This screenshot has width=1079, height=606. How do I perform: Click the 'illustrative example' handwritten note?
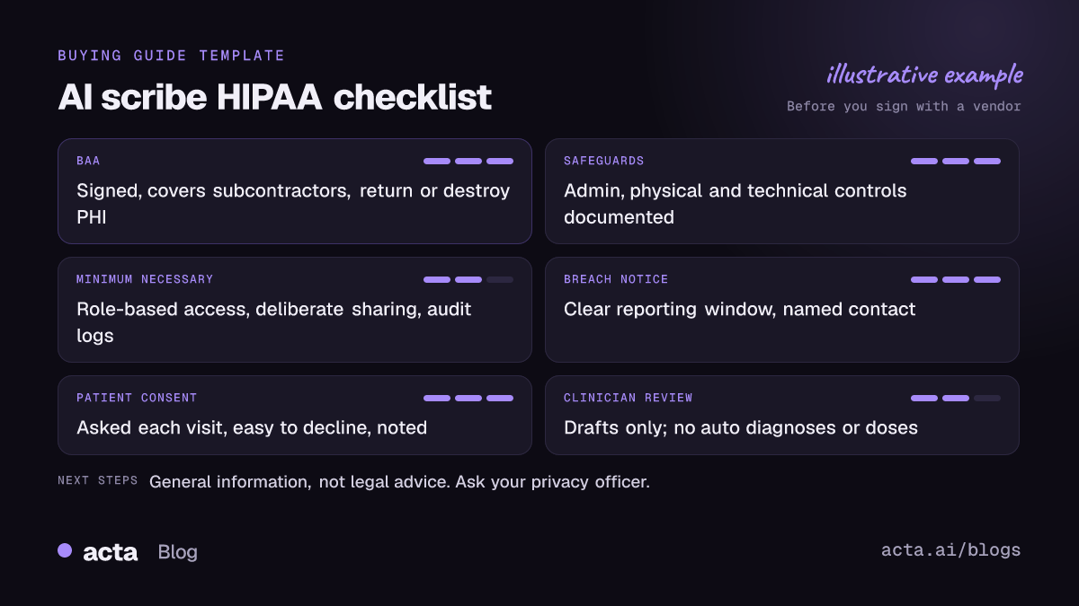[924, 75]
